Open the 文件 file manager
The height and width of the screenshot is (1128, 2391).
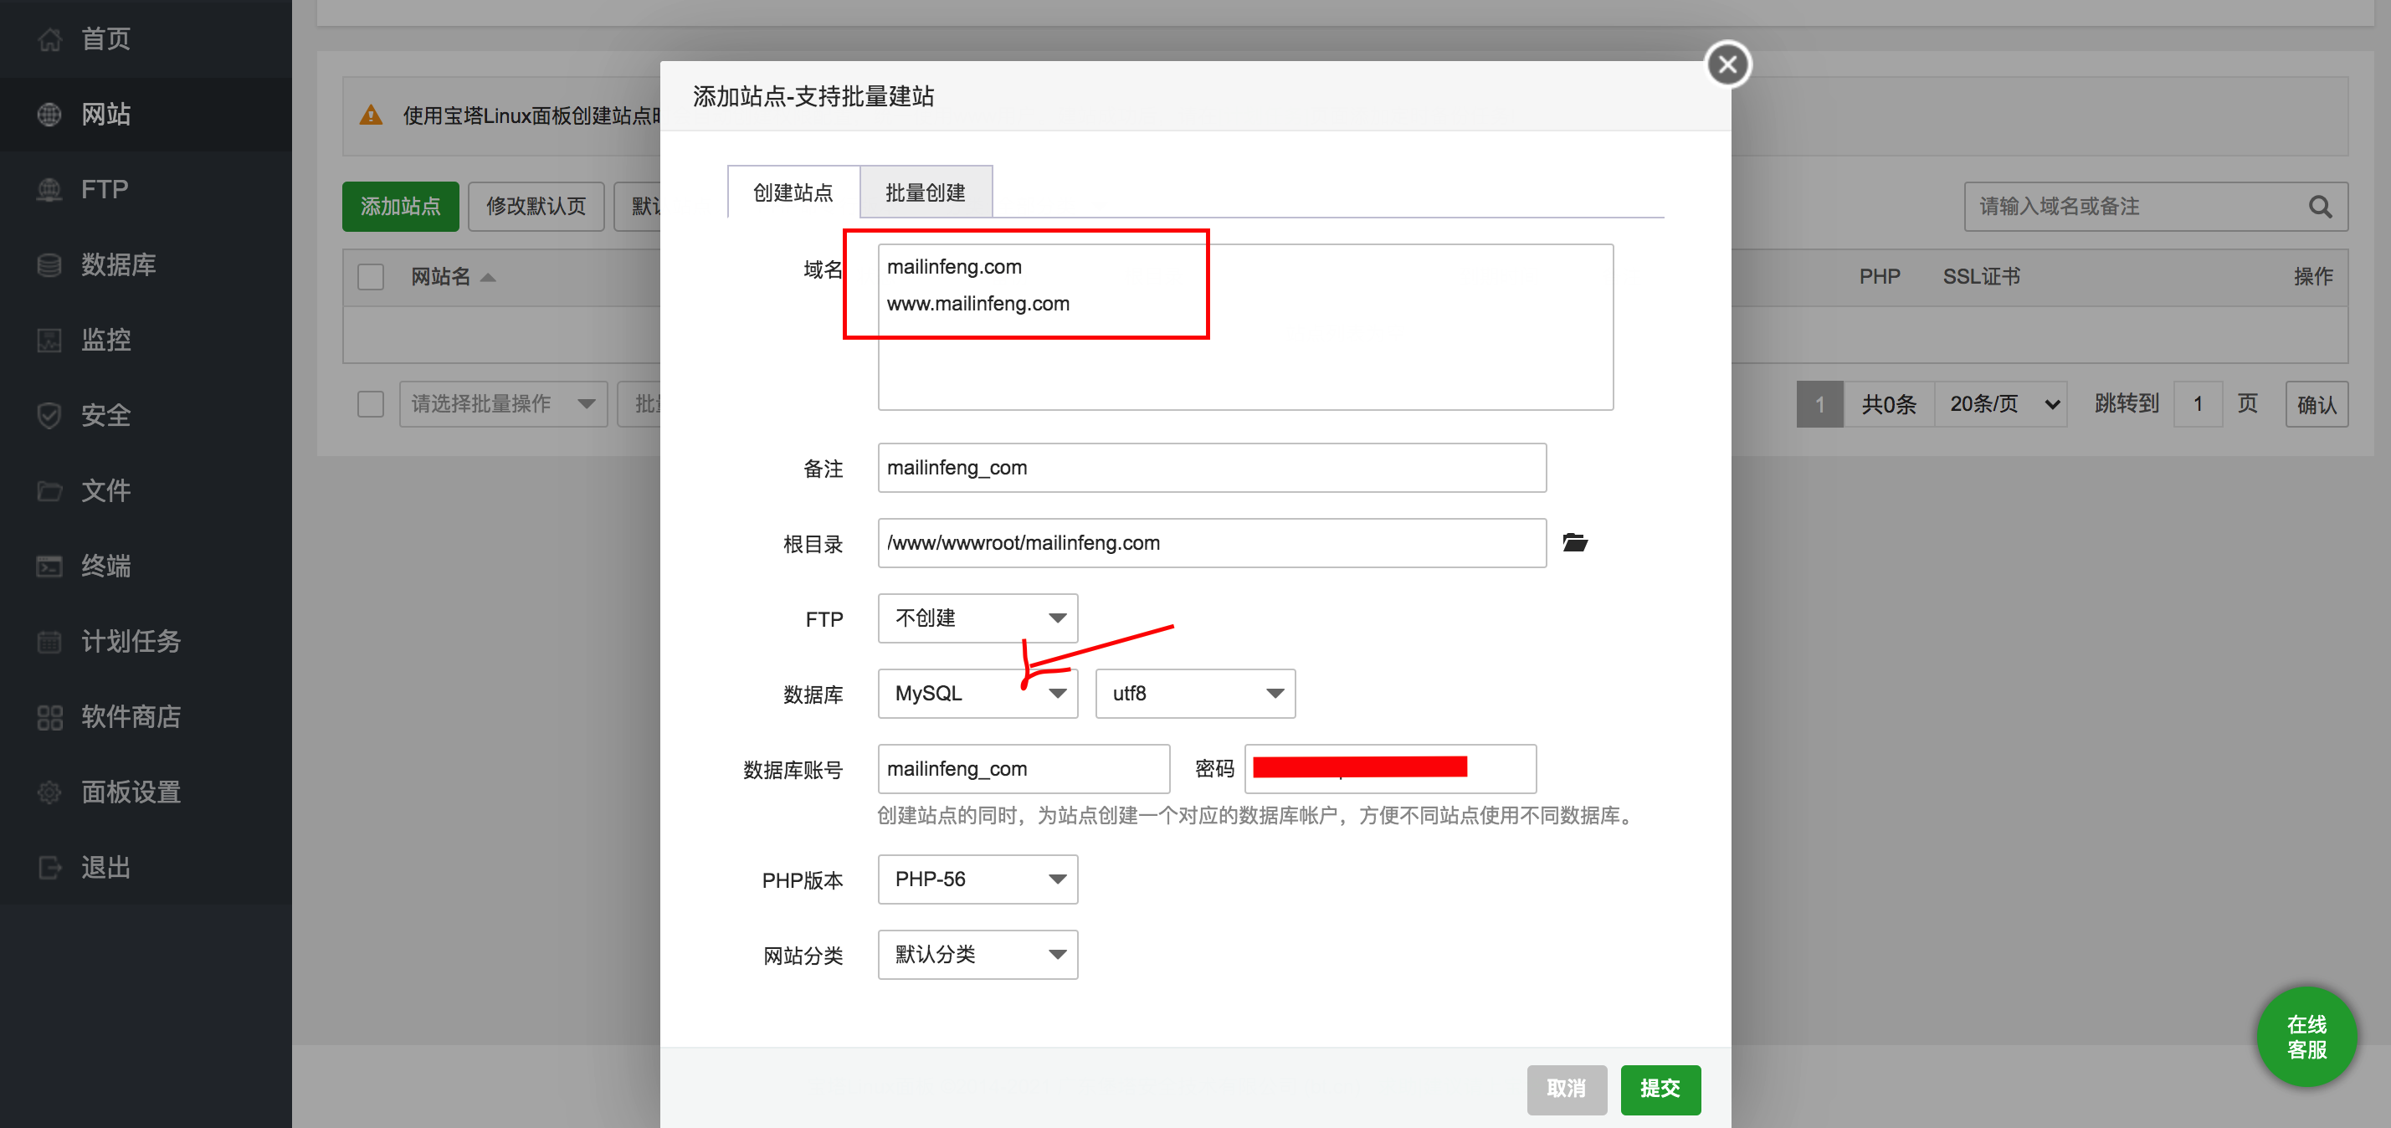105,490
